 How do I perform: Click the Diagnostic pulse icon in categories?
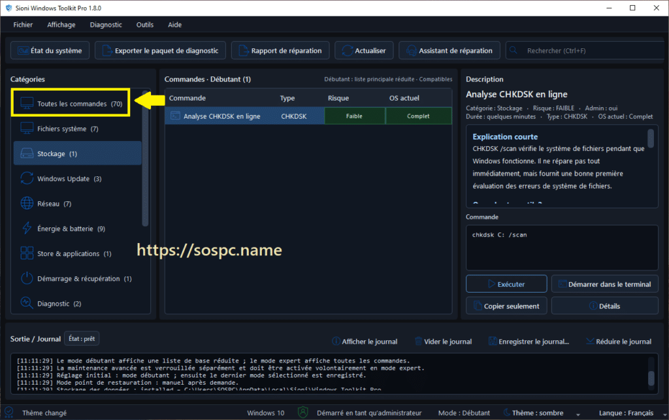click(x=27, y=303)
